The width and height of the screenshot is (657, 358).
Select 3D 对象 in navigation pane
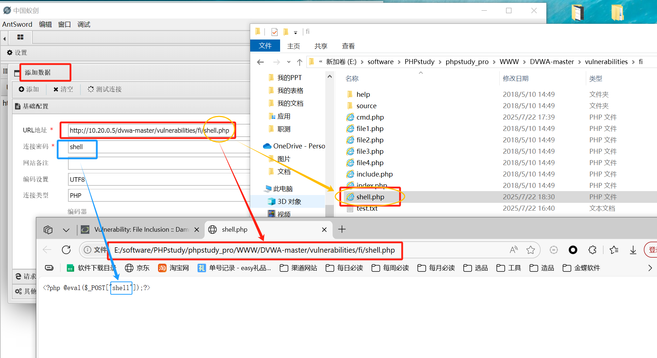(289, 201)
